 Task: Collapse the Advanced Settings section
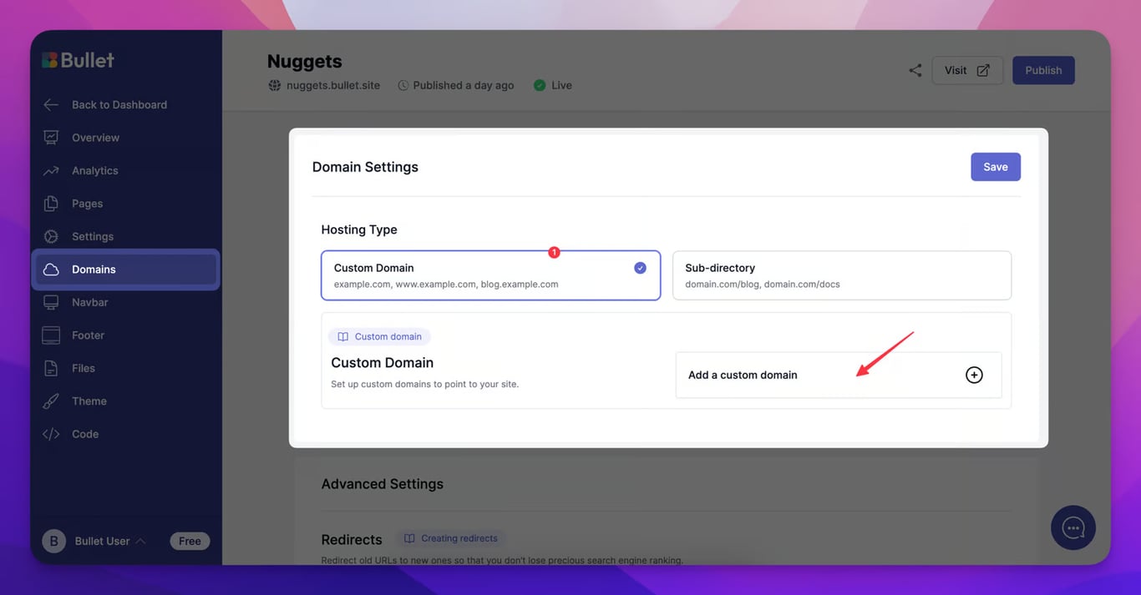pos(382,483)
